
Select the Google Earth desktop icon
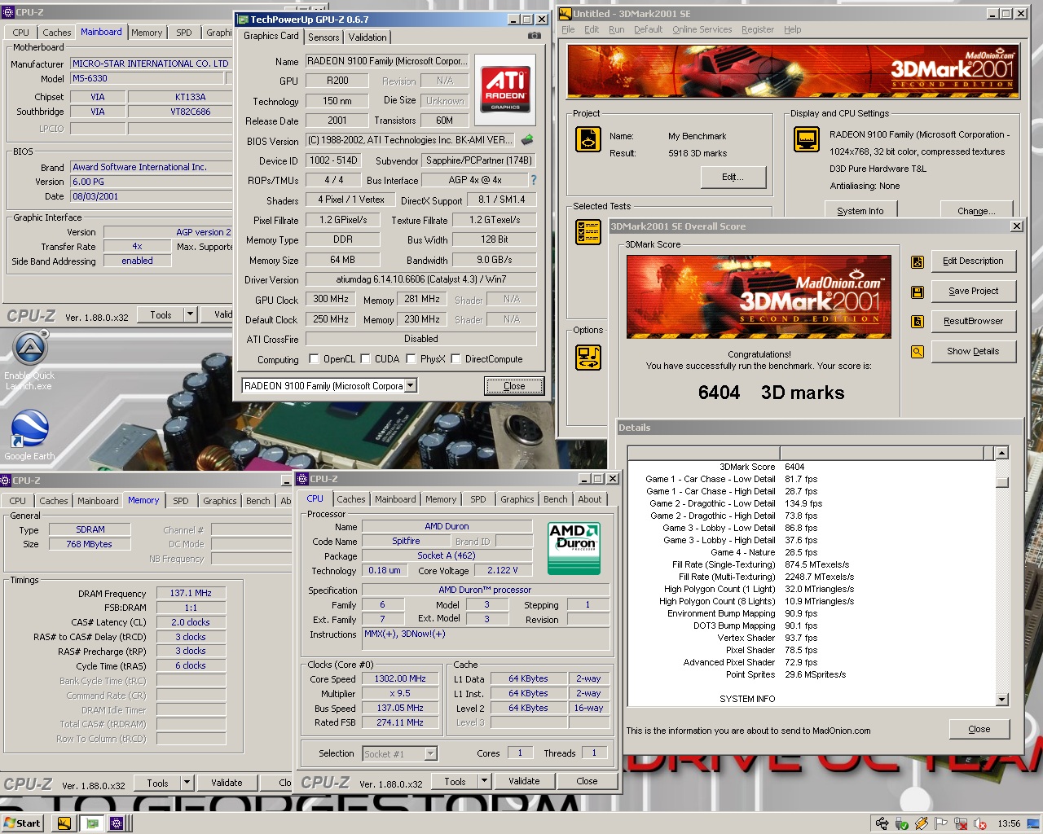(30, 435)
